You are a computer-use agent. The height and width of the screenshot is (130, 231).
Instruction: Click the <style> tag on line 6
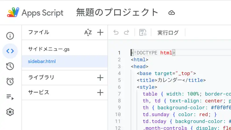[147, 87]
